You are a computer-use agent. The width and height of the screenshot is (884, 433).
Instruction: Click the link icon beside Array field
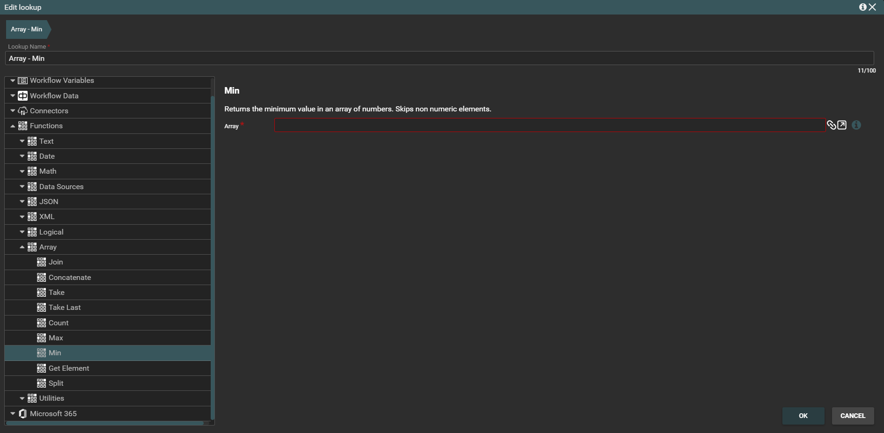pos(831,125)
